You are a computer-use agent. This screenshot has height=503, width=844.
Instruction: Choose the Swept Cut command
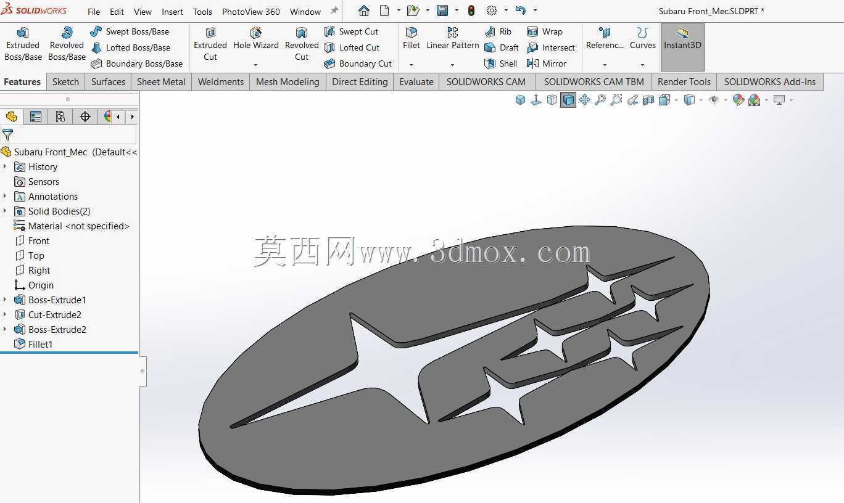pos(351,31)
